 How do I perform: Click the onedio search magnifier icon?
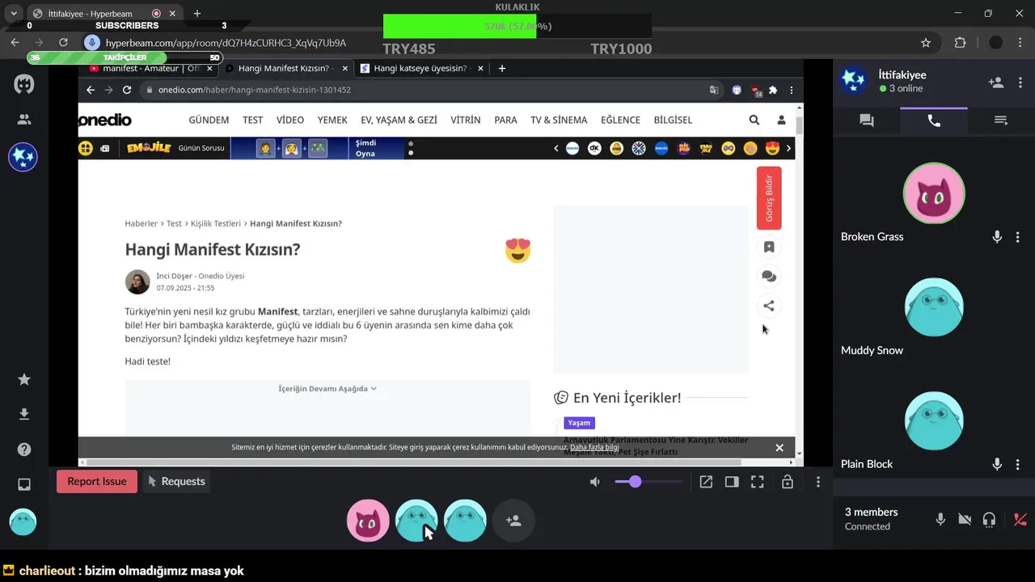pyautogui.click(x=754, y=120)
